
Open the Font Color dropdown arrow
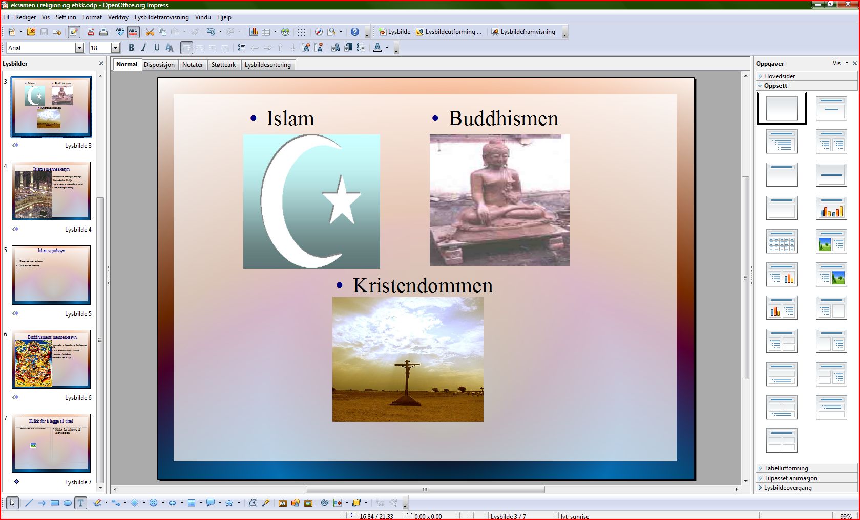click(387, 48)
